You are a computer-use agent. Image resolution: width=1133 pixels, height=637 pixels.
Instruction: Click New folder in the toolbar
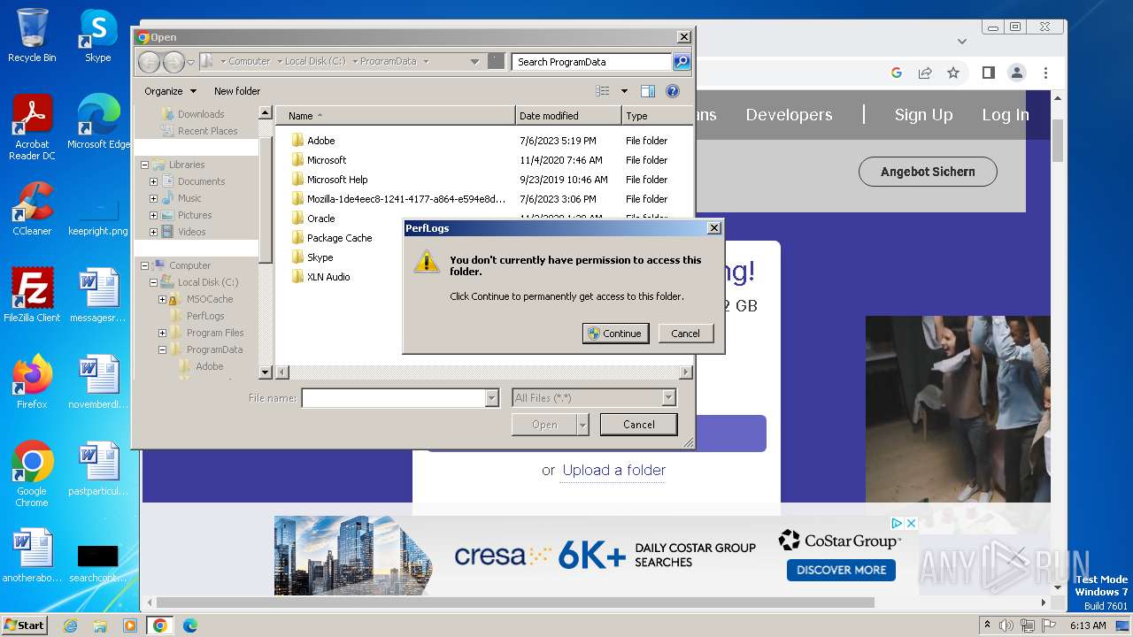(x=237, y=91)
